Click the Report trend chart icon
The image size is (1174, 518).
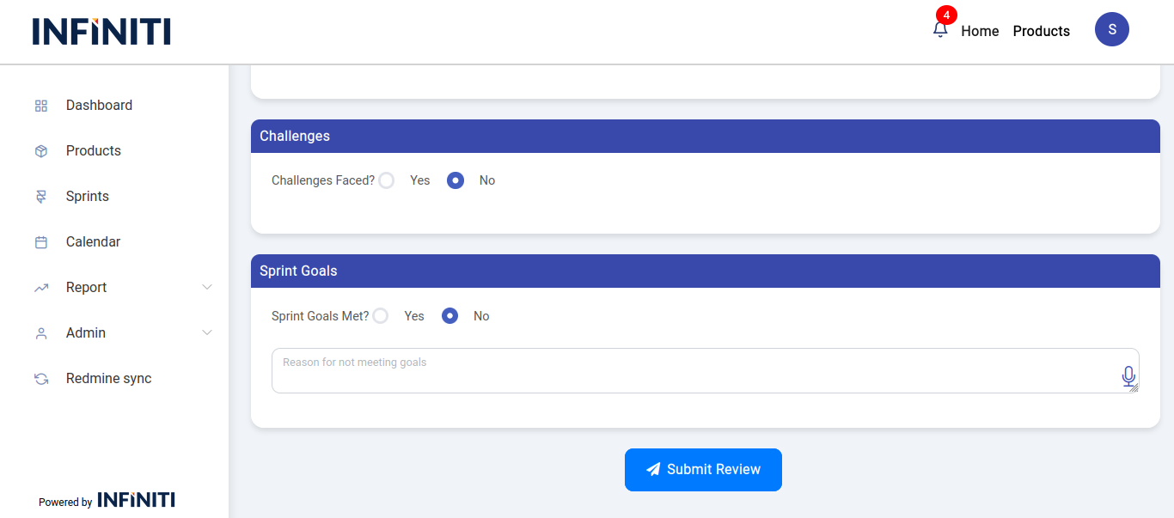click(x=41, y=288)
